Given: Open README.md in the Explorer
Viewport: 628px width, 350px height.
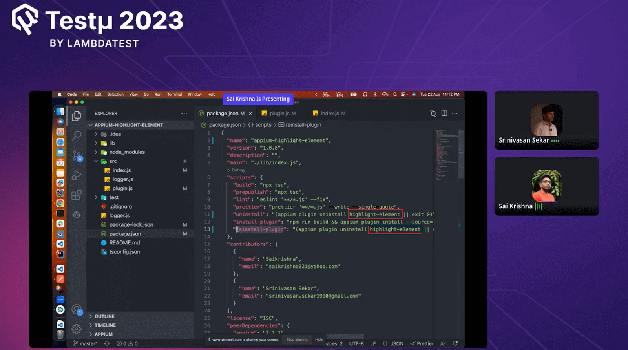Looking at the screenshot, I should 124,243.
